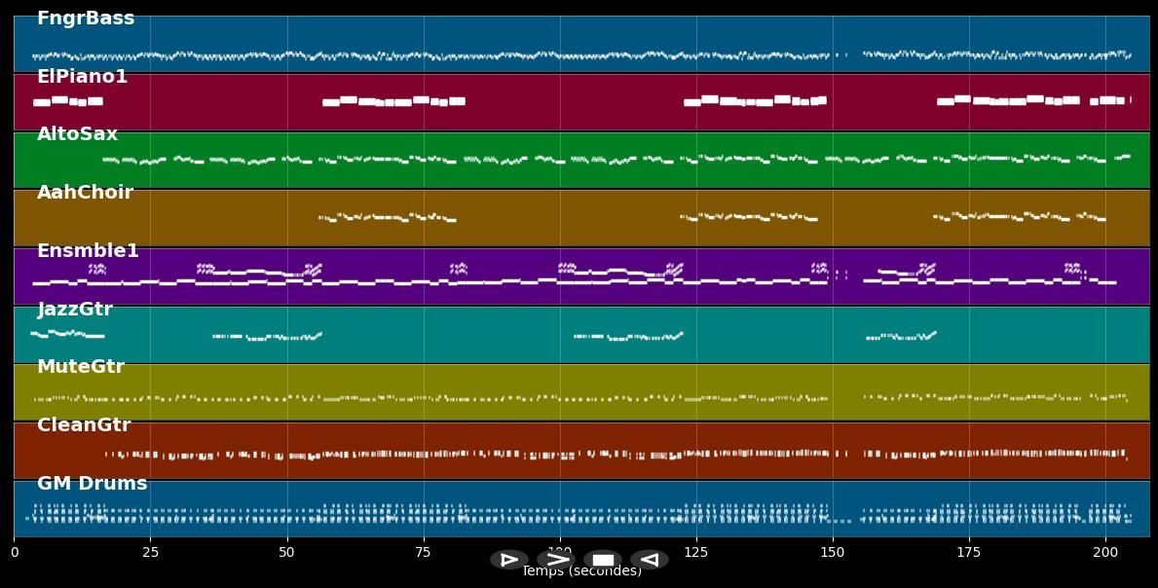Click the left-pointing triangle button

[649, 560]
